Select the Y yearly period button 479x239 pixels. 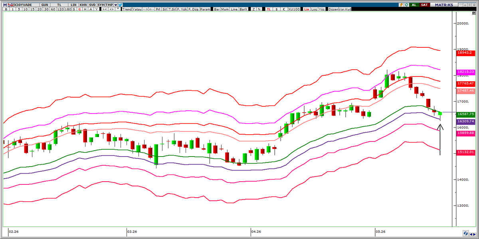[x=97, y=9]
